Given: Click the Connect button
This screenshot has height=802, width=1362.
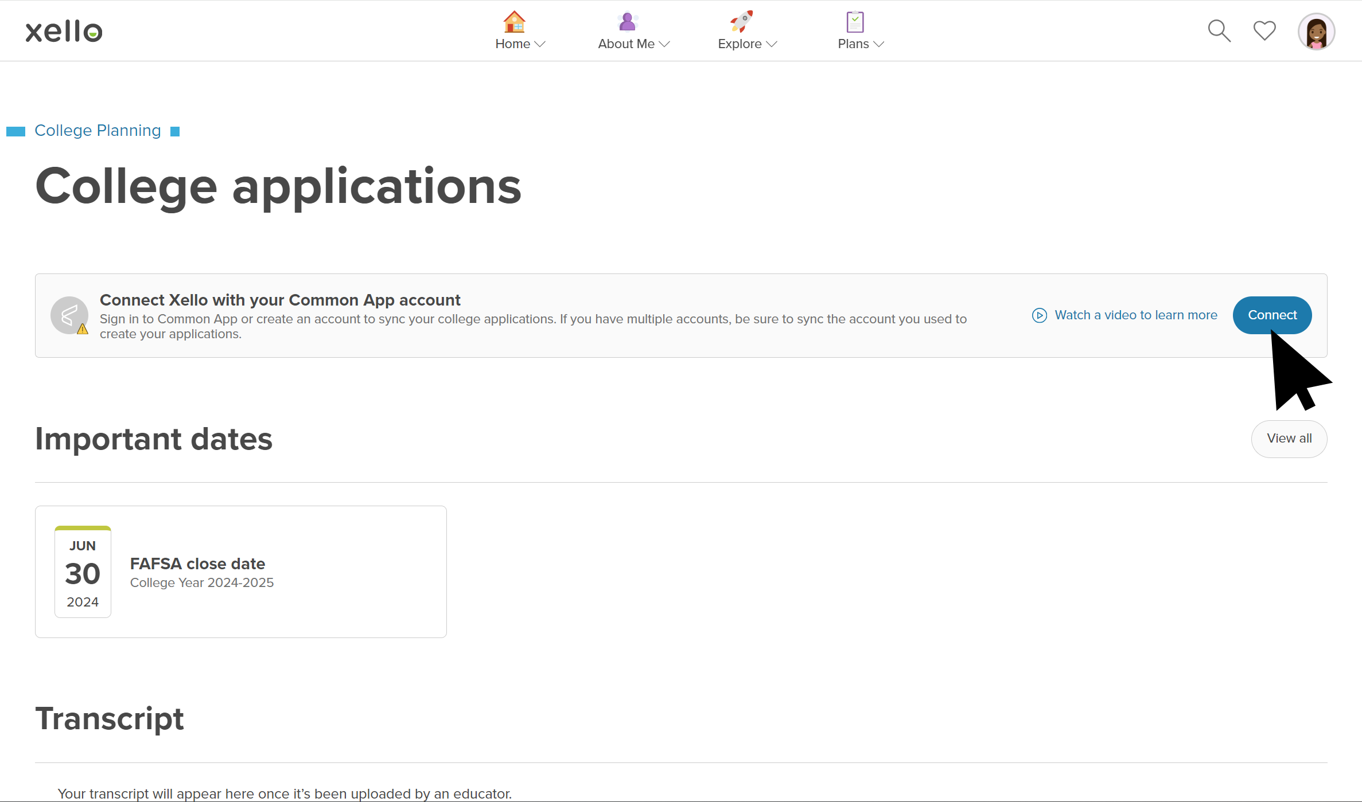Looking at the screenshot, I should (1272, 315).
